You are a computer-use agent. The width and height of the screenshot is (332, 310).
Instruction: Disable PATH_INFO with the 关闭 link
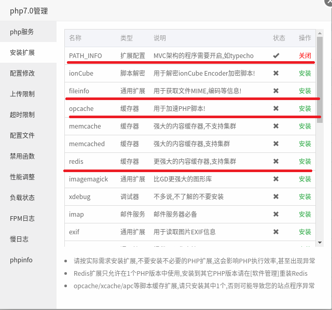click(305, 55)
